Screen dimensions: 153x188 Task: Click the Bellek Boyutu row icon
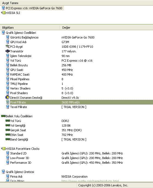pos(7,65)
